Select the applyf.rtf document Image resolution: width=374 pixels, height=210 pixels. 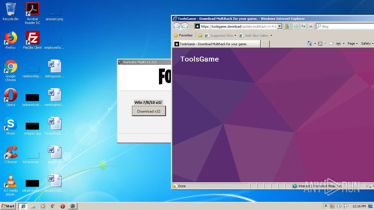coord(54,155)
